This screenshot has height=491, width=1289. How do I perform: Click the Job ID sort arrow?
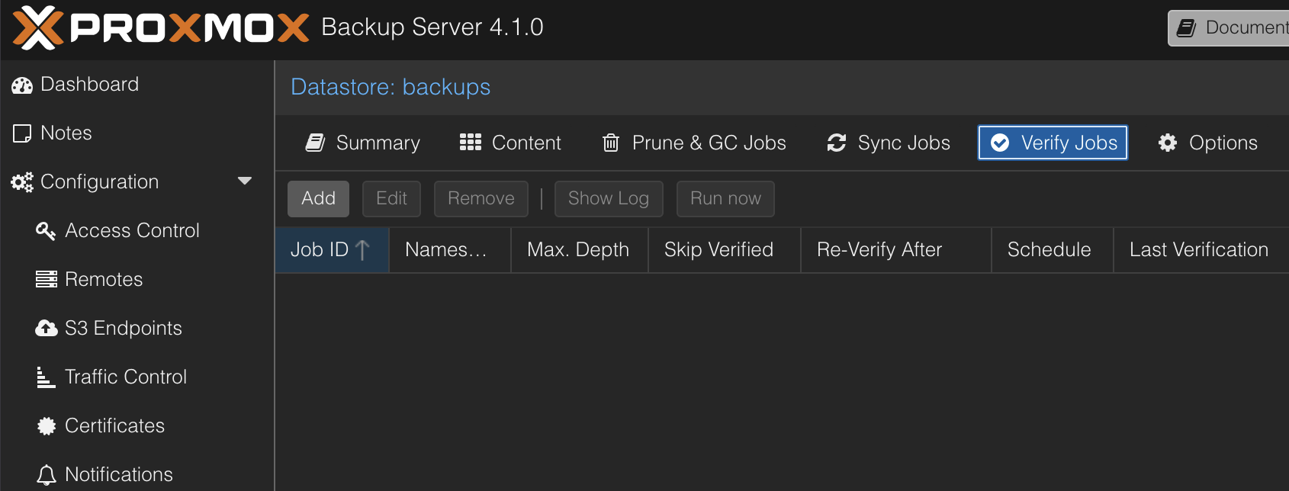(x=362, y=250)
